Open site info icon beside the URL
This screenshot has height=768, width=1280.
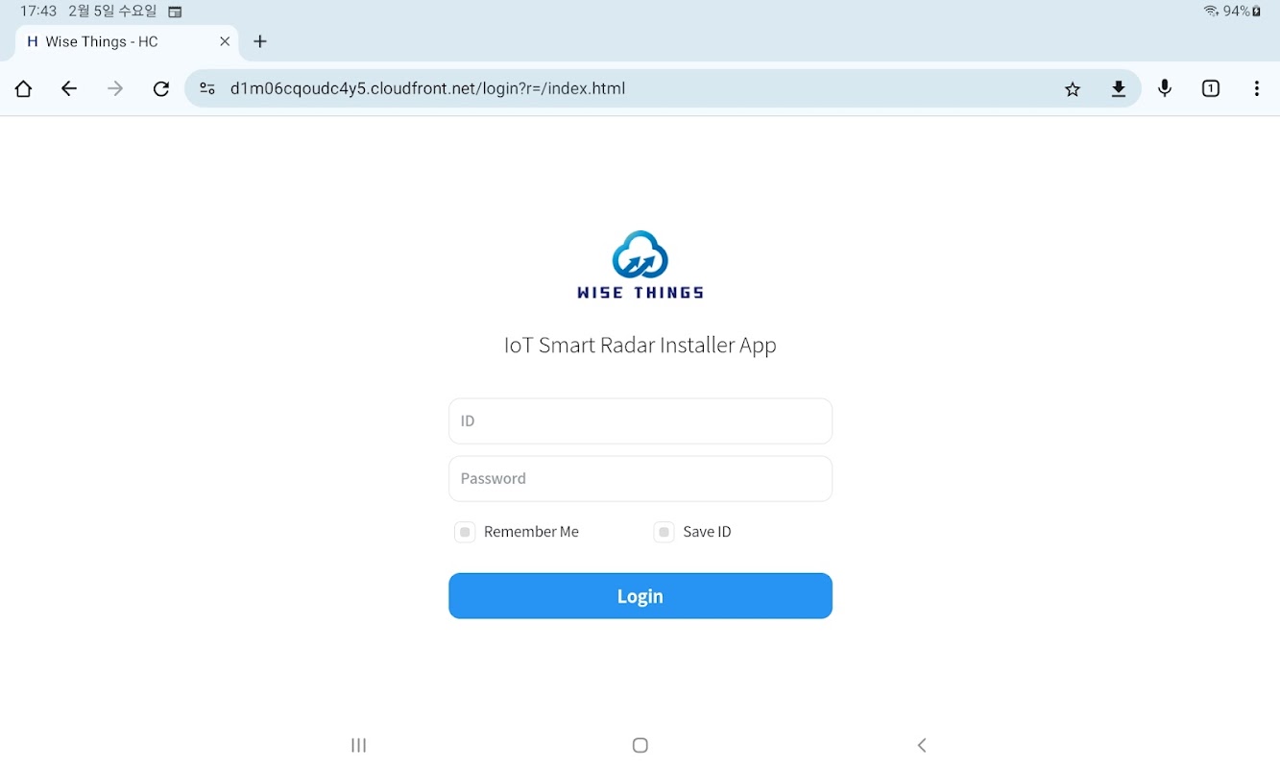click(207, 89)
